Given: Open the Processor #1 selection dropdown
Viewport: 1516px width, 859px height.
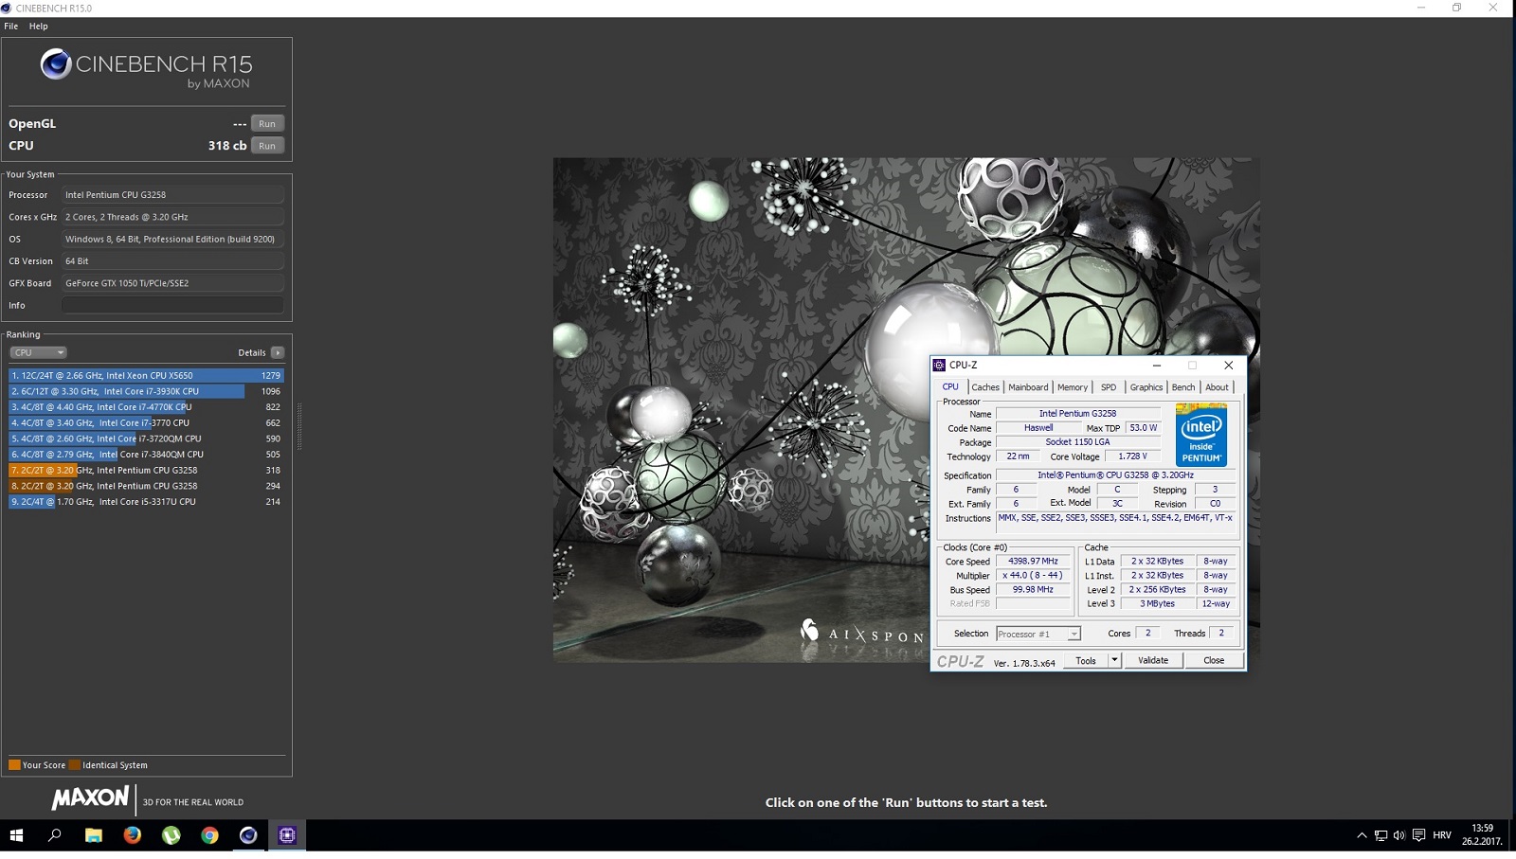Looking at the screenshot, I should (1074, 634).
